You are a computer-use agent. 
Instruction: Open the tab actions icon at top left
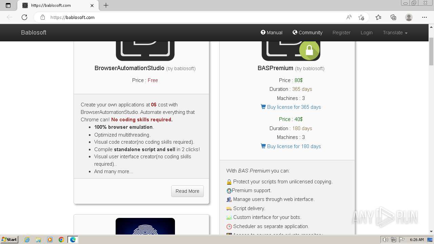(x=8, y=5)
